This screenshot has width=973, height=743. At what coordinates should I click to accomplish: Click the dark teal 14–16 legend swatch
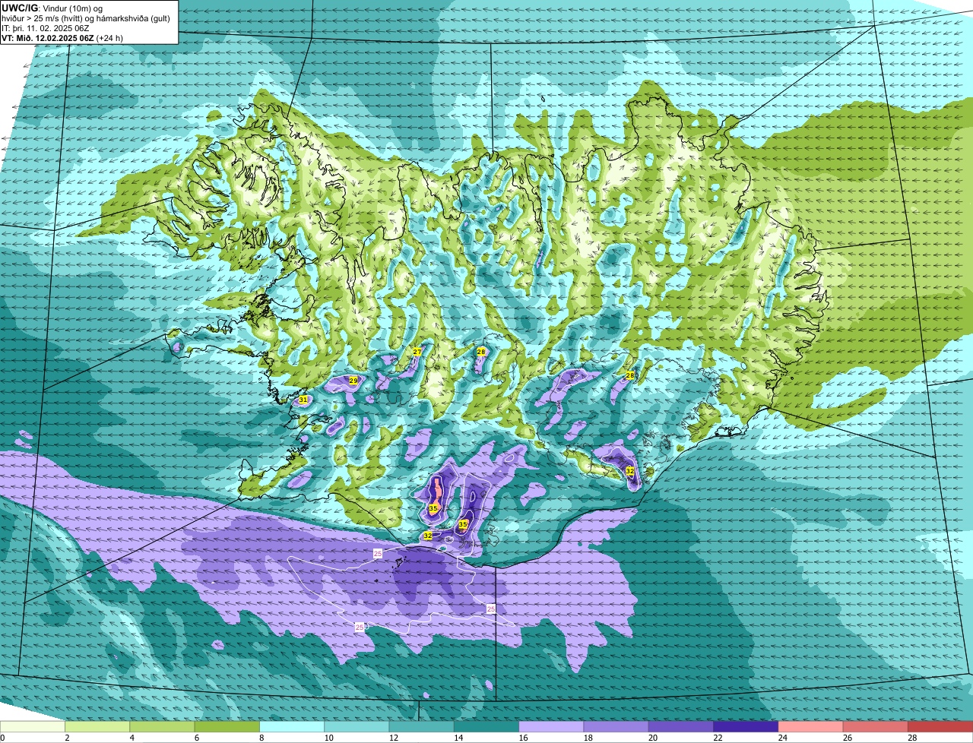[486, 727]
